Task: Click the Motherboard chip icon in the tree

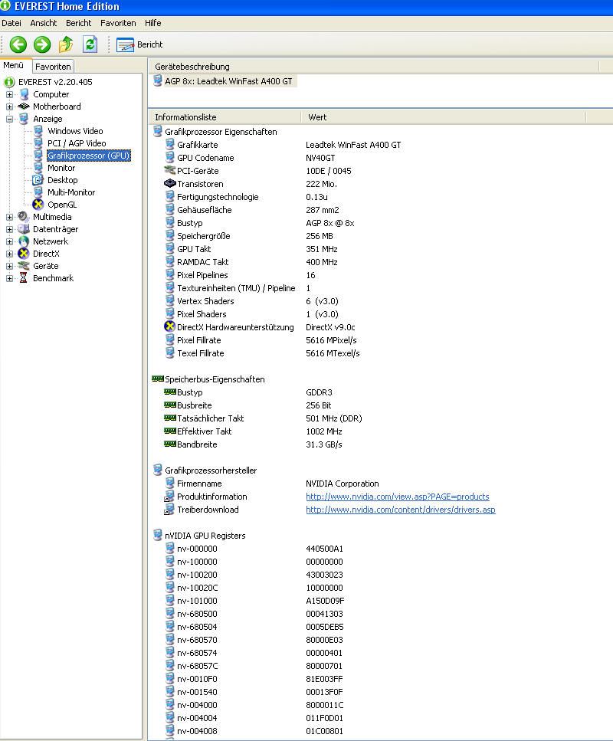Action: 24,107
